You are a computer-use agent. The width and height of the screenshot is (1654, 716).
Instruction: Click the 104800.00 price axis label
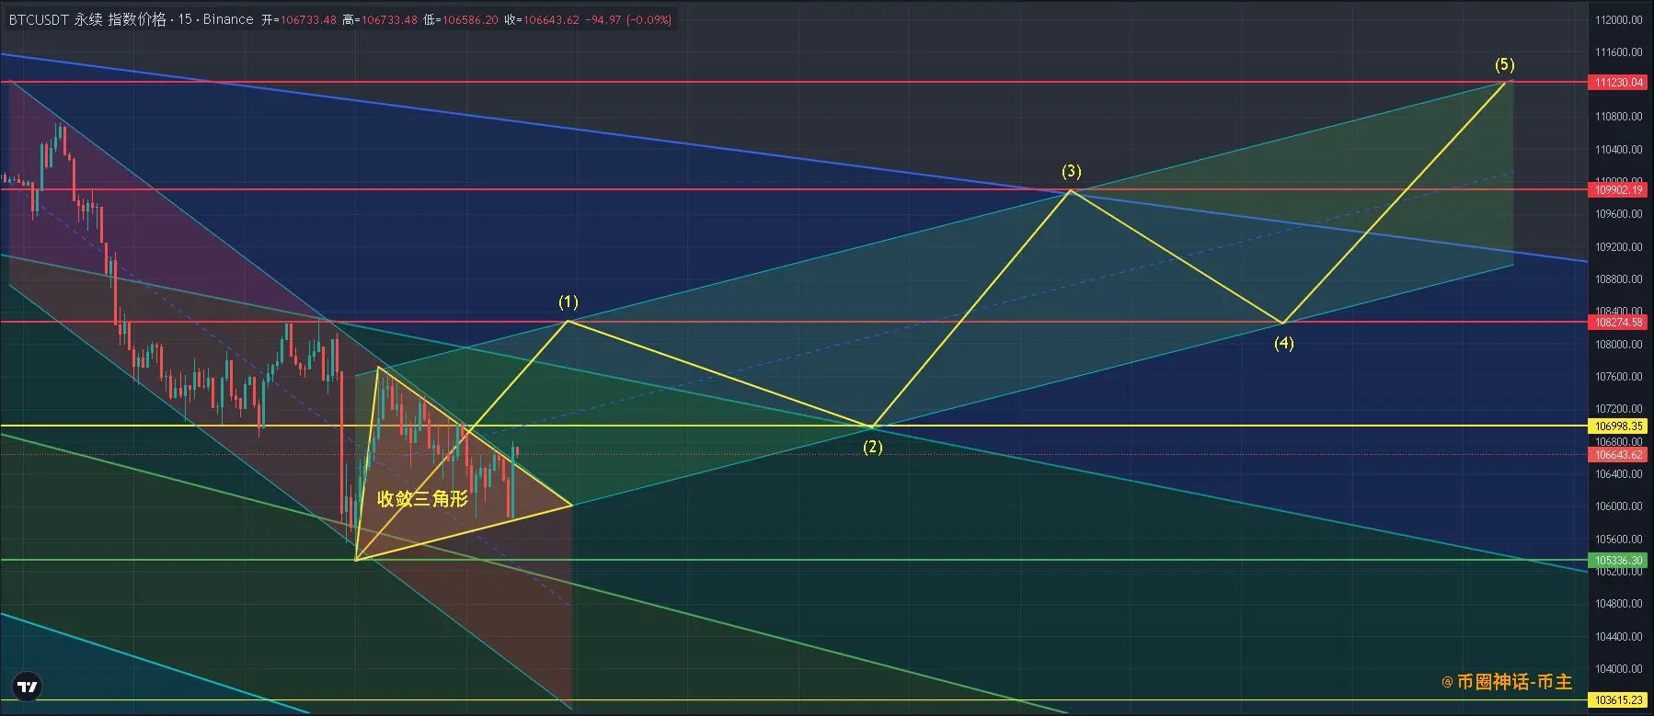[1619, 604]
